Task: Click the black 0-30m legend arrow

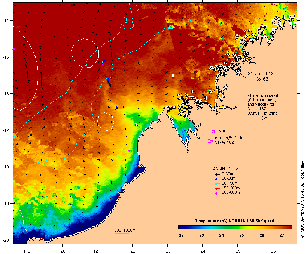Action: pyautogui.click(x=217, y=174)
